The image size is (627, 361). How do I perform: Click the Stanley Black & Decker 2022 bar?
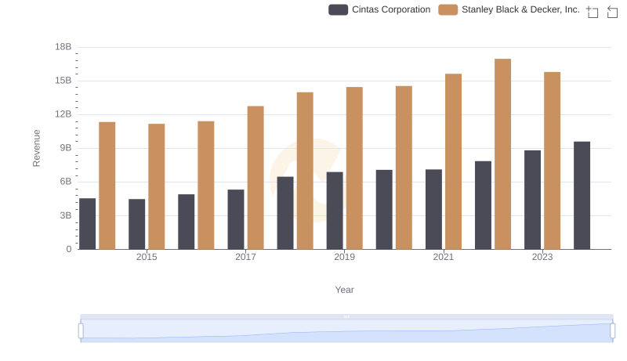(502, 154)
